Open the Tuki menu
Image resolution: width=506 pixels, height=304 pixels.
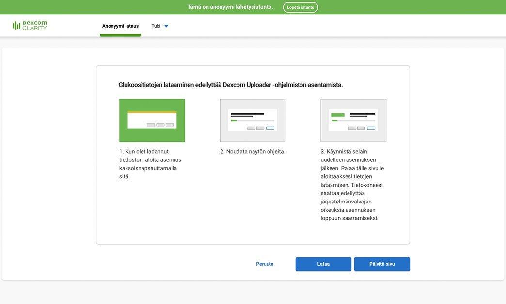[156, 26]
